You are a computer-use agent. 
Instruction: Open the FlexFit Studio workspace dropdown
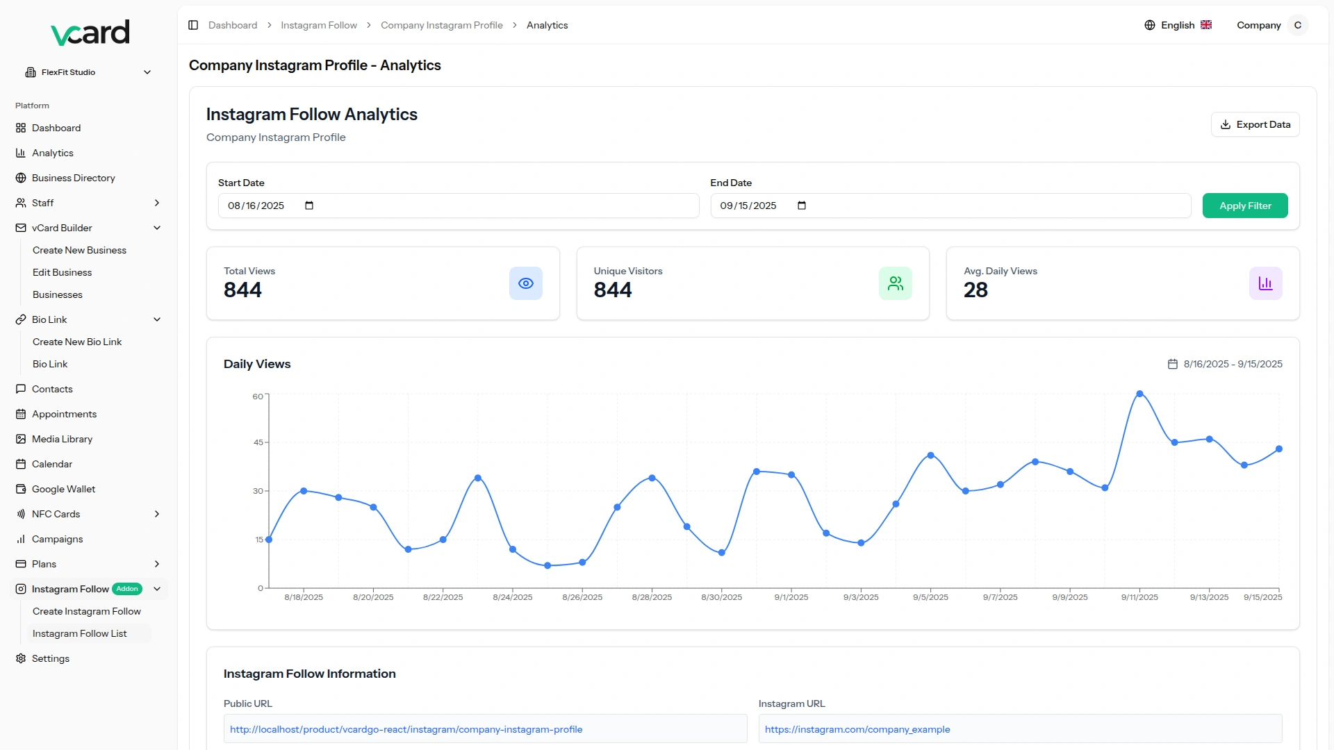click(88, 72)
